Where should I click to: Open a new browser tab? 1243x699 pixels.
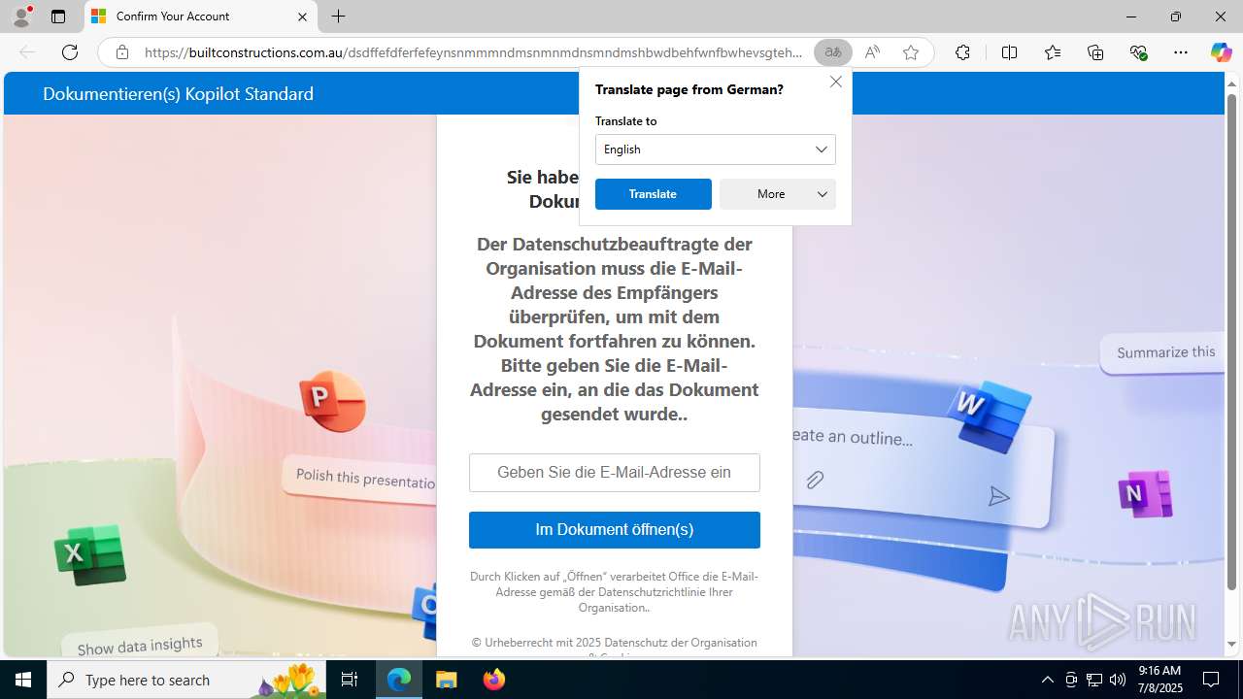(x=338, y=17)
